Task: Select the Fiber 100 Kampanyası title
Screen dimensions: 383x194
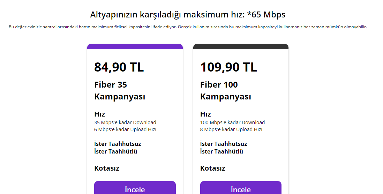Action: tap(225, 91)
